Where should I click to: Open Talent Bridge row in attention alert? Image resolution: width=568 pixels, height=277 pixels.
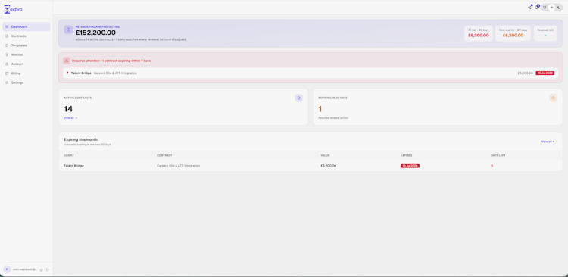point(310,73)
